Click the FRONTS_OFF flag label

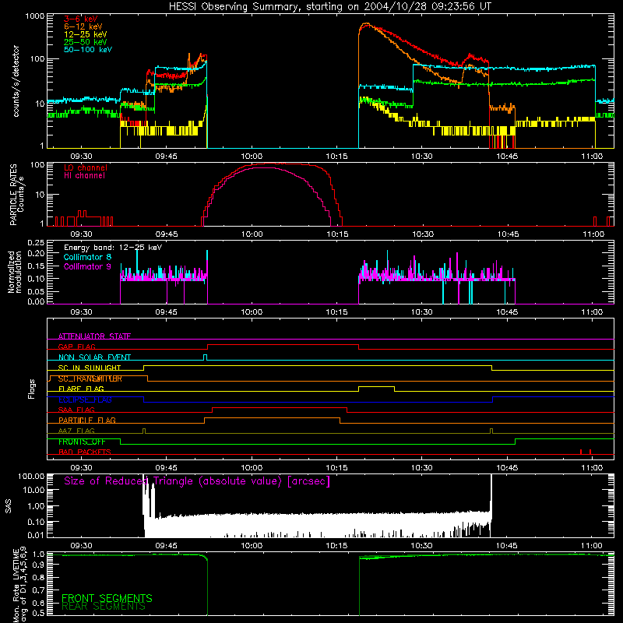click(x=82, y=442)
